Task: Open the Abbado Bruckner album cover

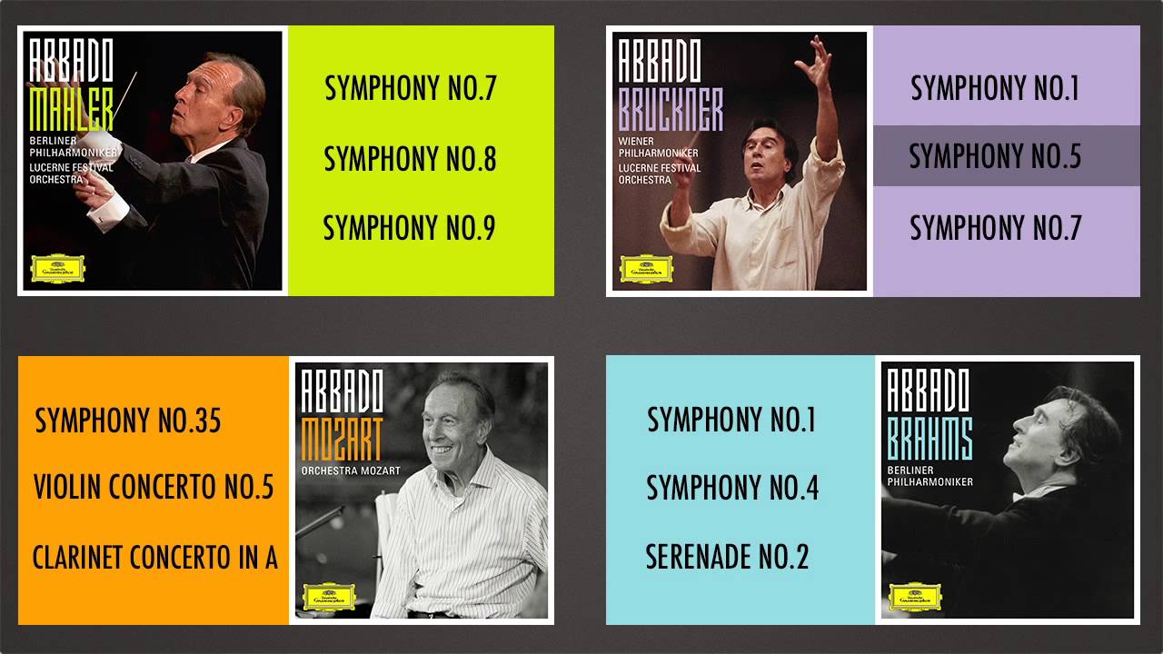Action: tap(740, 161)
